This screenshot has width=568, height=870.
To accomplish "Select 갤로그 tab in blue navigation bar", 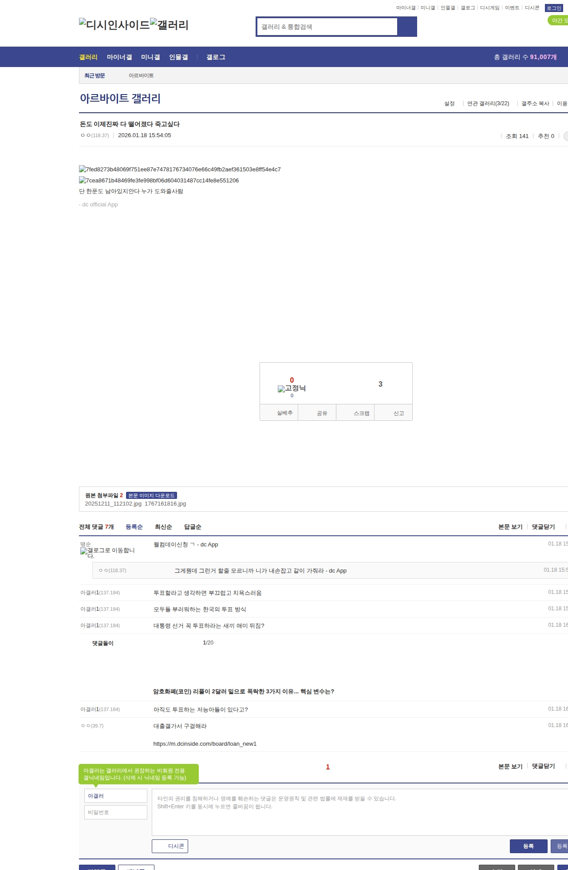I will (216, 57).
